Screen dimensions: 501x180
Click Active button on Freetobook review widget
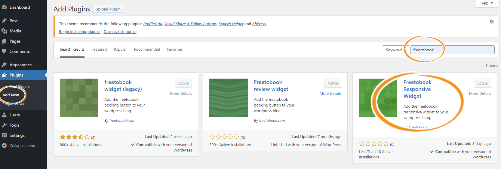coord(333,83)
